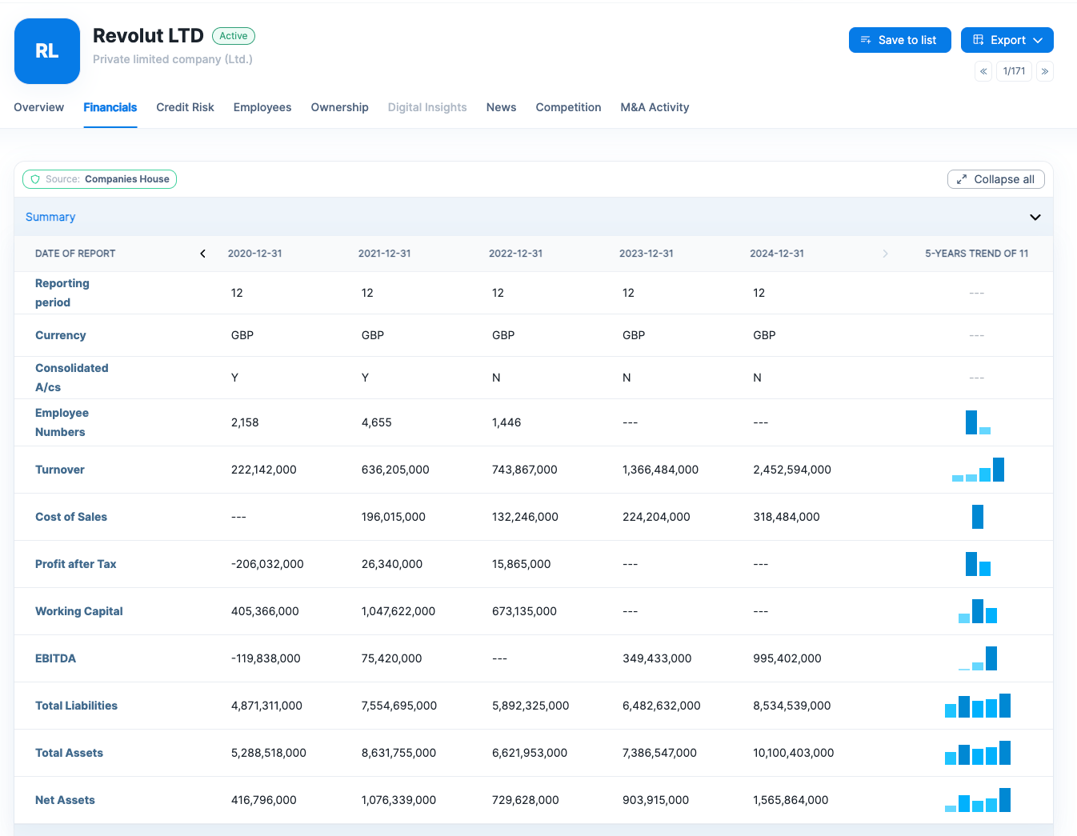Show later report dates with right chevron
This screenshot has width=1077, height=836.
point(885,254)
